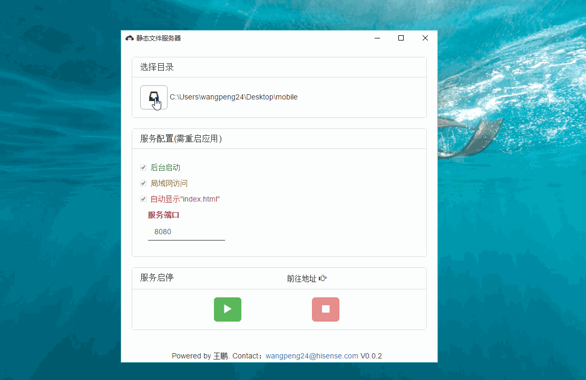The height and width of the screenshot is (380, 586).
Task: Click the V0.0.2 version text
Action: [371, 356]
